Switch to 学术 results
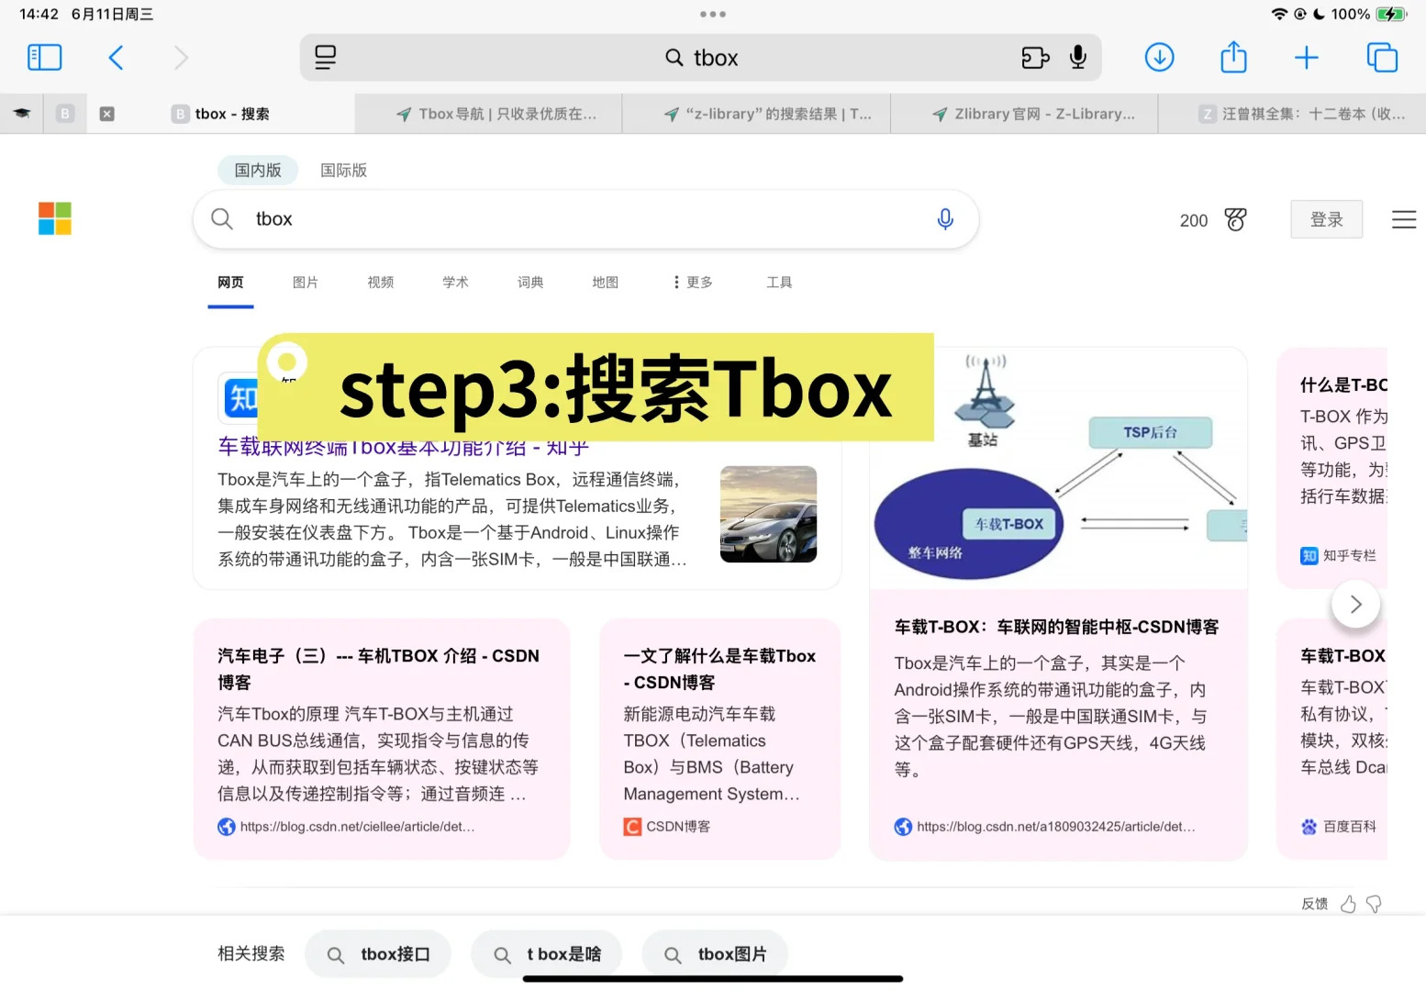The width and height of the screenshot is (1426, 991). (x=455, y=283)
